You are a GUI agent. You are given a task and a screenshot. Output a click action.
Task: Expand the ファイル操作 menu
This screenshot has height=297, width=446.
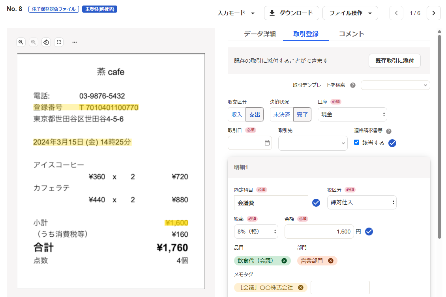(x=350, y=13)
